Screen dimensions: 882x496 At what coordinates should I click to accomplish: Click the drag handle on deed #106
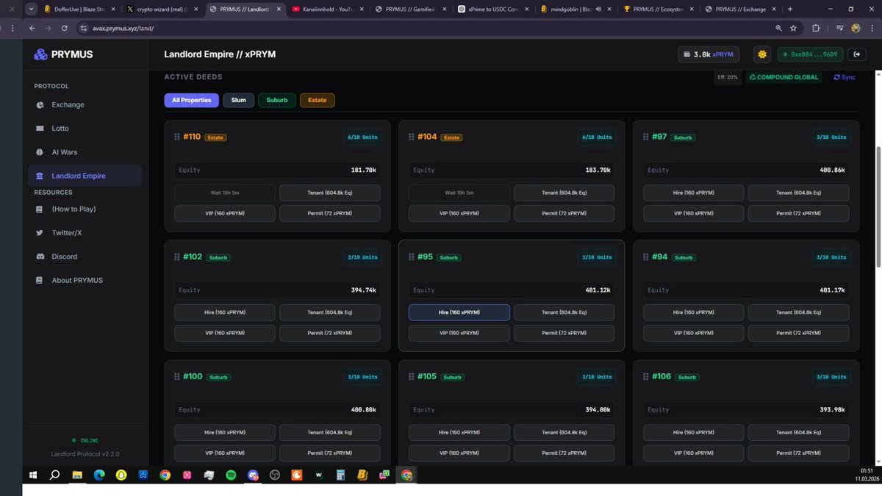pos(645,376)
